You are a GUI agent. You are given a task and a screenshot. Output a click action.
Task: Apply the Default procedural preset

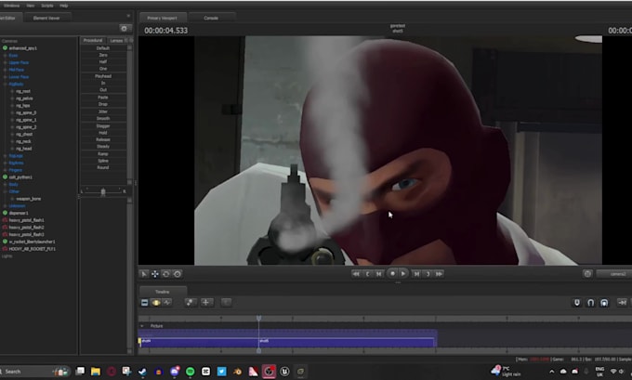(x=103, y=48)
